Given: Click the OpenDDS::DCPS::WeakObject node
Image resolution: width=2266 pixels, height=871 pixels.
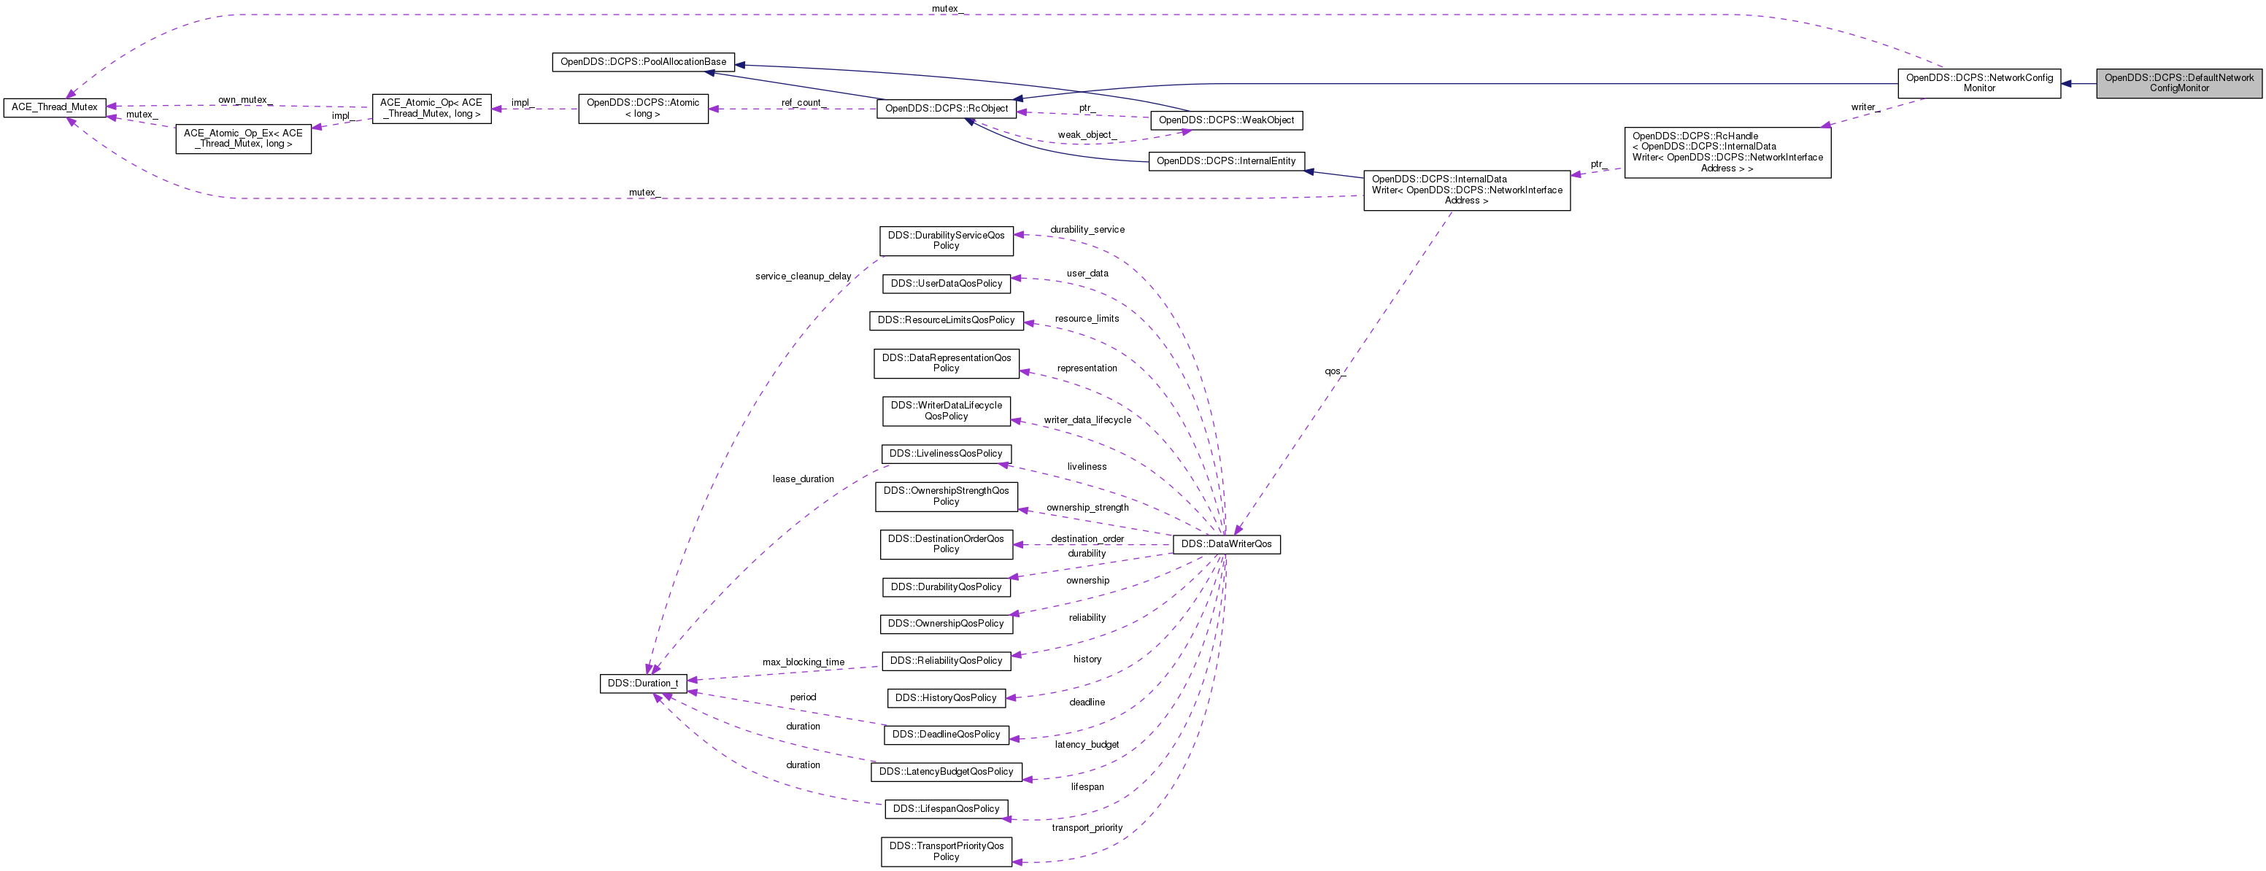Looking at the screenshot, I should 1226,120.
